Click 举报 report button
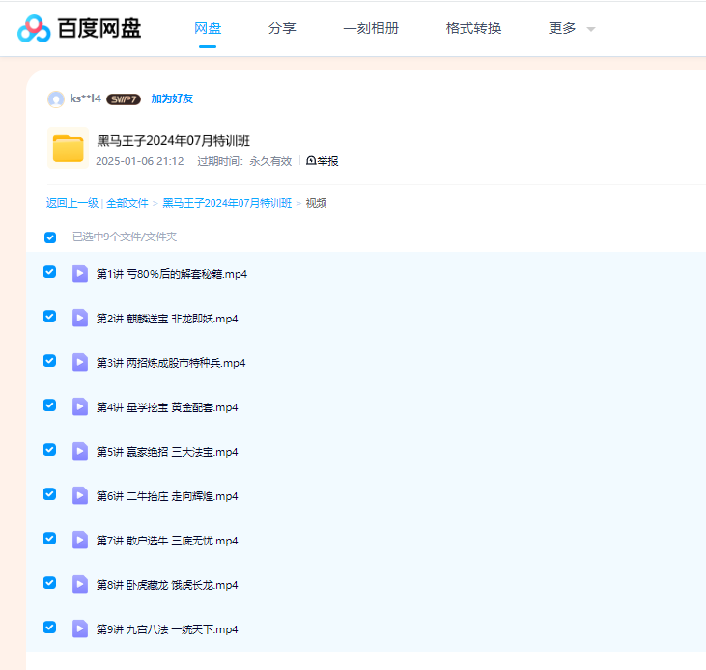Screen dimensions: 706x670 [x=322, y=161]
